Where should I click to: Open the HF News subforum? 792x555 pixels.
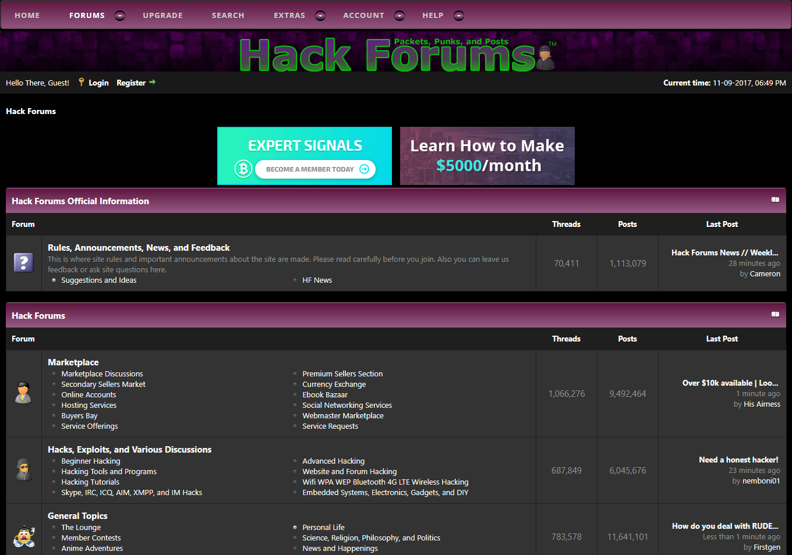[x=317, y=280]
